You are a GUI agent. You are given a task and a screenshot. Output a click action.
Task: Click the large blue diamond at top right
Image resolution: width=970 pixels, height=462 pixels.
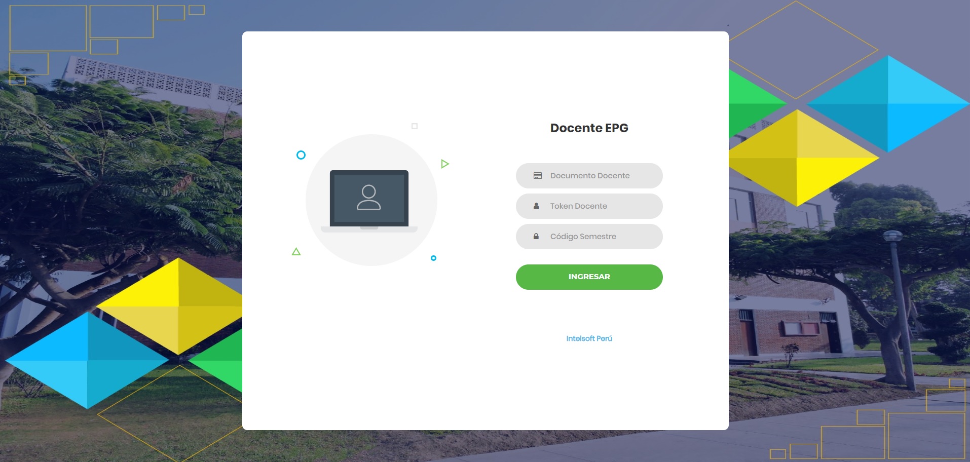point(888,104)
